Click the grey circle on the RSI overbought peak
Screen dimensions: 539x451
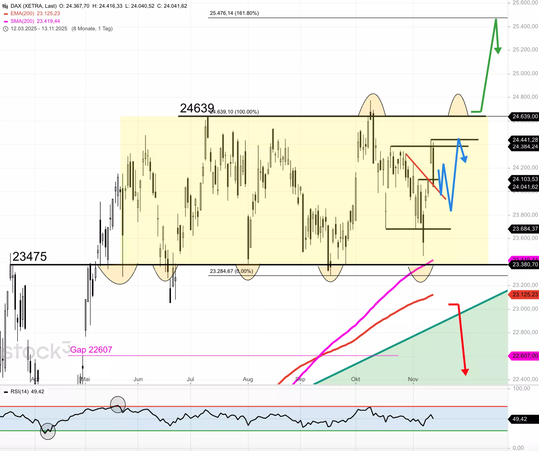click(118, 404)
